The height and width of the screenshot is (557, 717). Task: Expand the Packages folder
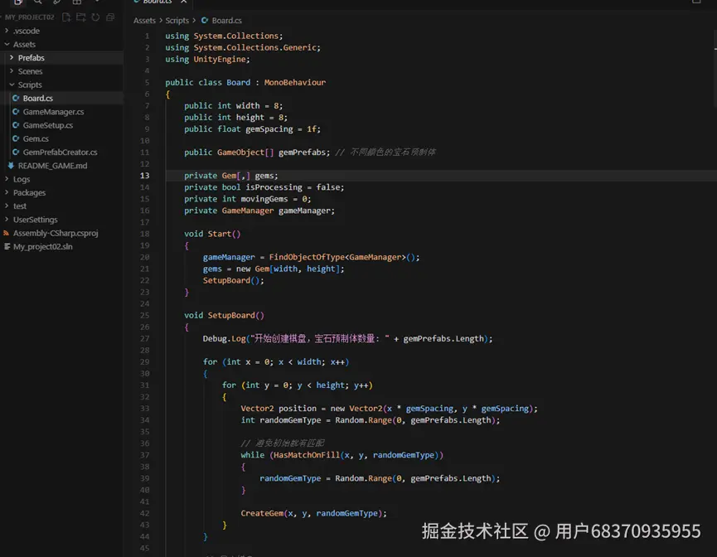click(x=29, y=192)
